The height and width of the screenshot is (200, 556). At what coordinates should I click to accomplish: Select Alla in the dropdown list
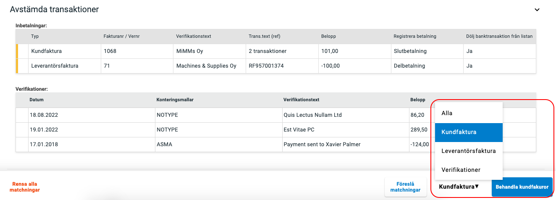coord(469,113)
